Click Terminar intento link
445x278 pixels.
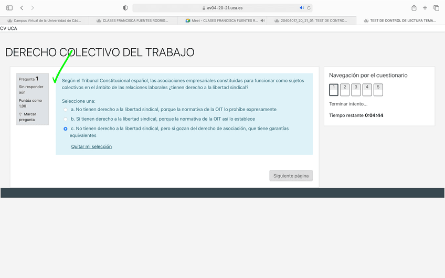pyautogui.click(x=348, y=104)
